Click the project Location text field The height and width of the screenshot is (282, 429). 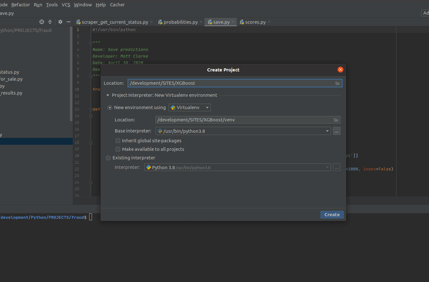(x=231, y=83)
